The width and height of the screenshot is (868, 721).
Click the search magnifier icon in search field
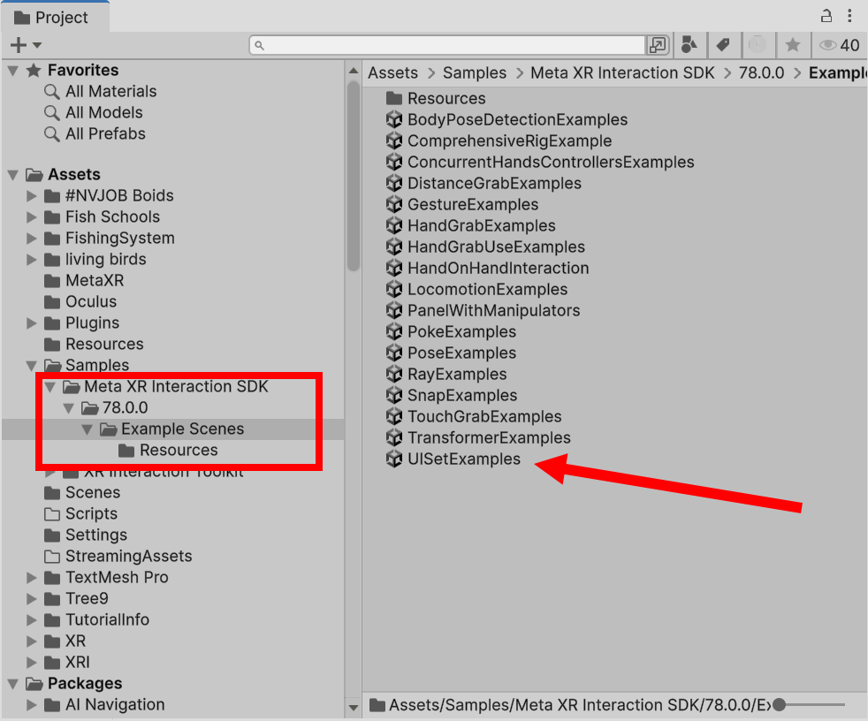(x=259, y=45)
